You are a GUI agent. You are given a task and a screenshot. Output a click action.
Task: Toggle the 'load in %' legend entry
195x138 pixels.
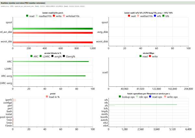click(x=53, y=97)
